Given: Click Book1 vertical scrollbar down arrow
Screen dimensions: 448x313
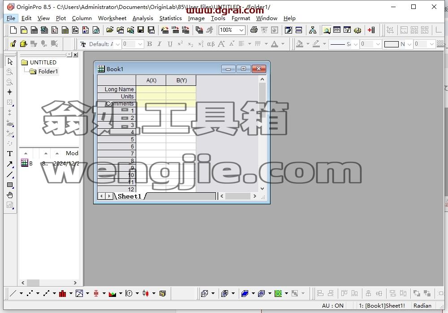Looking at the screenshot, I should (262, 188).
